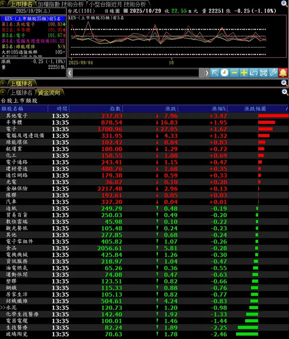Click index value 2217.48 in 金融保險 row
Image resolution: width=289 pixels, height=339 pixels.
(x=110, y=189)
